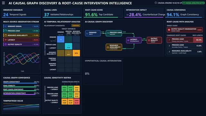This screenshot has width=206, height=116.
Task: Click the waveform icon on Latency stream row
Action: click(6, 40)
